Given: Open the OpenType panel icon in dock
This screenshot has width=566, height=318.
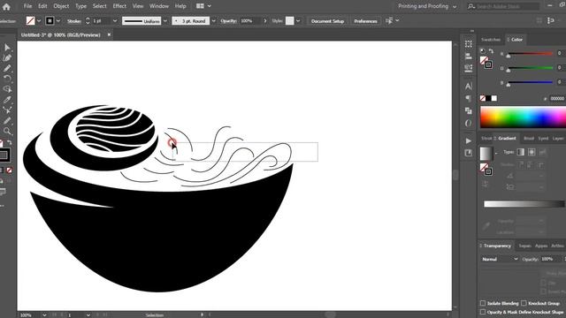Looking at the screenshot, I should click(x=469, y=123).
